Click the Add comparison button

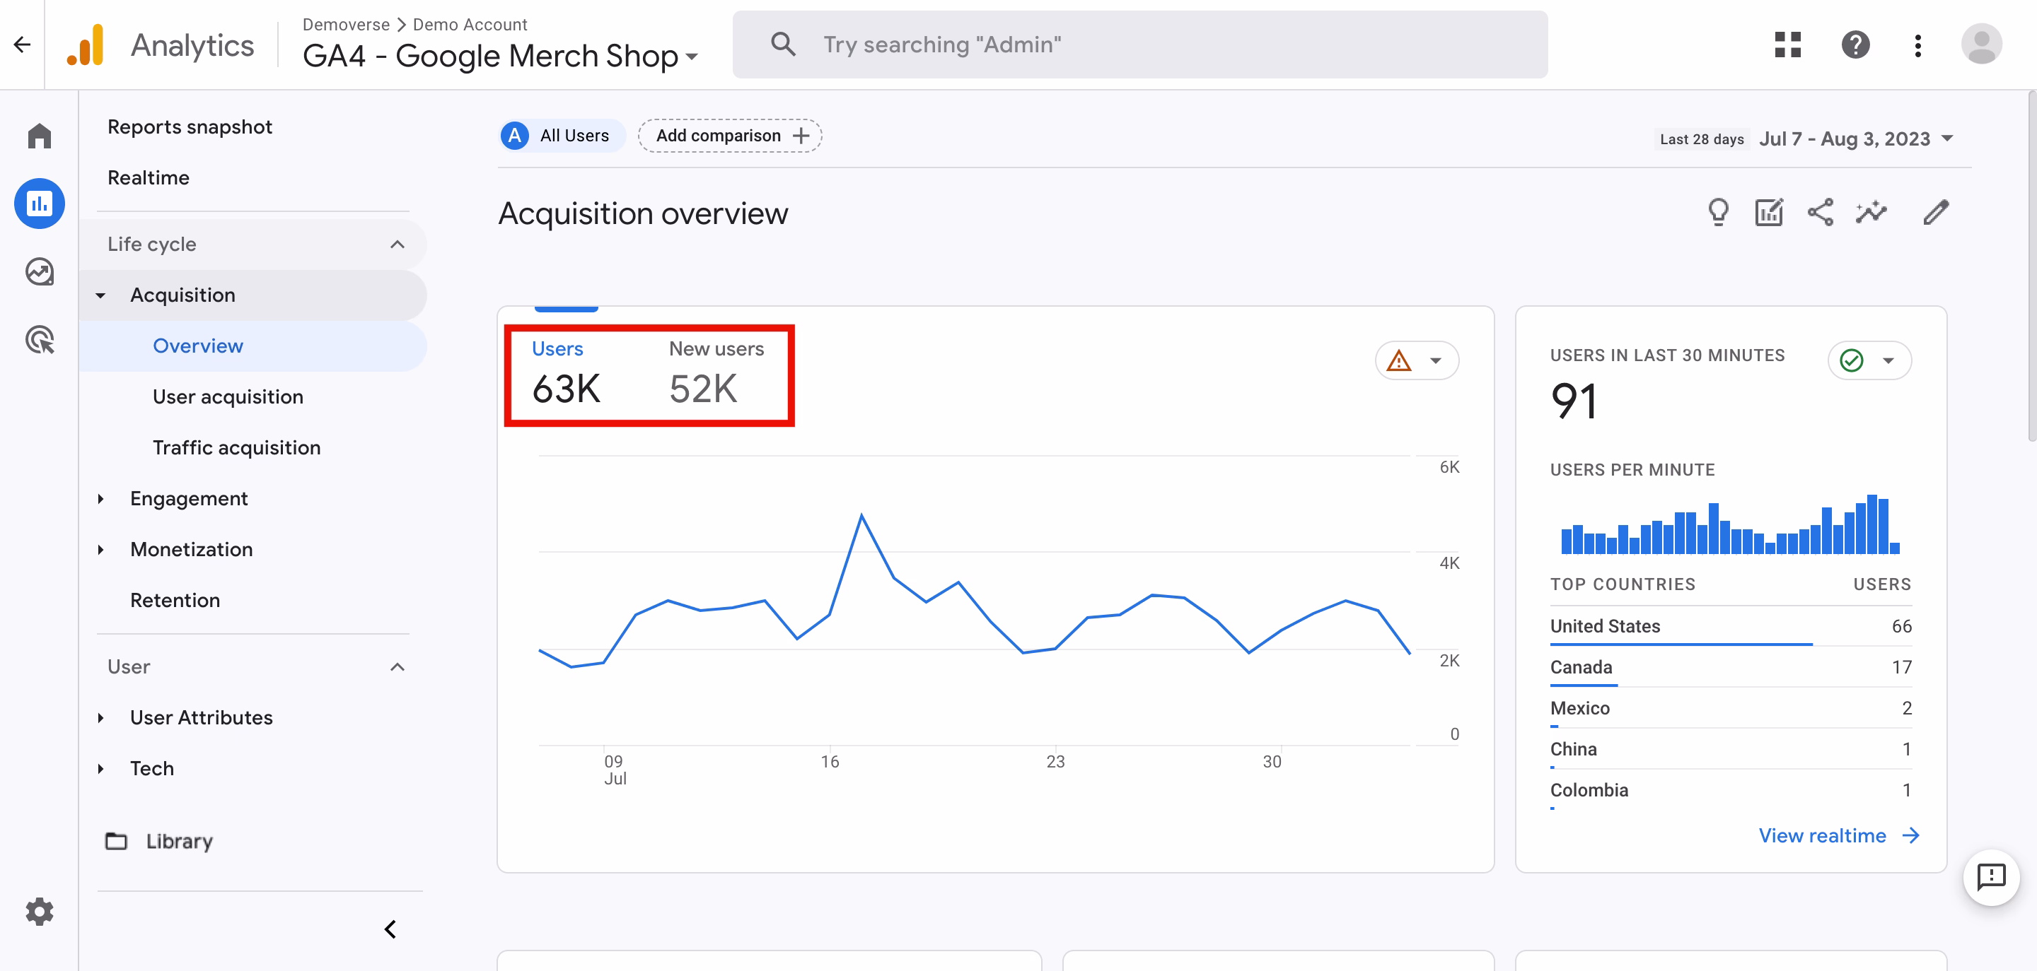pyautogui.click(x=729, y=136)
